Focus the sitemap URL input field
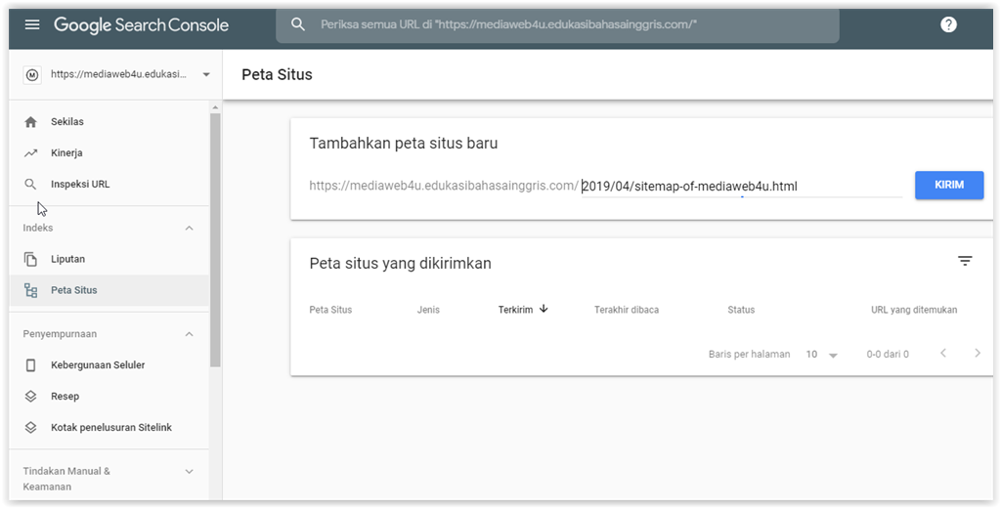The height and width of the screenshot is (508, 1001). [x=741, y=187]
